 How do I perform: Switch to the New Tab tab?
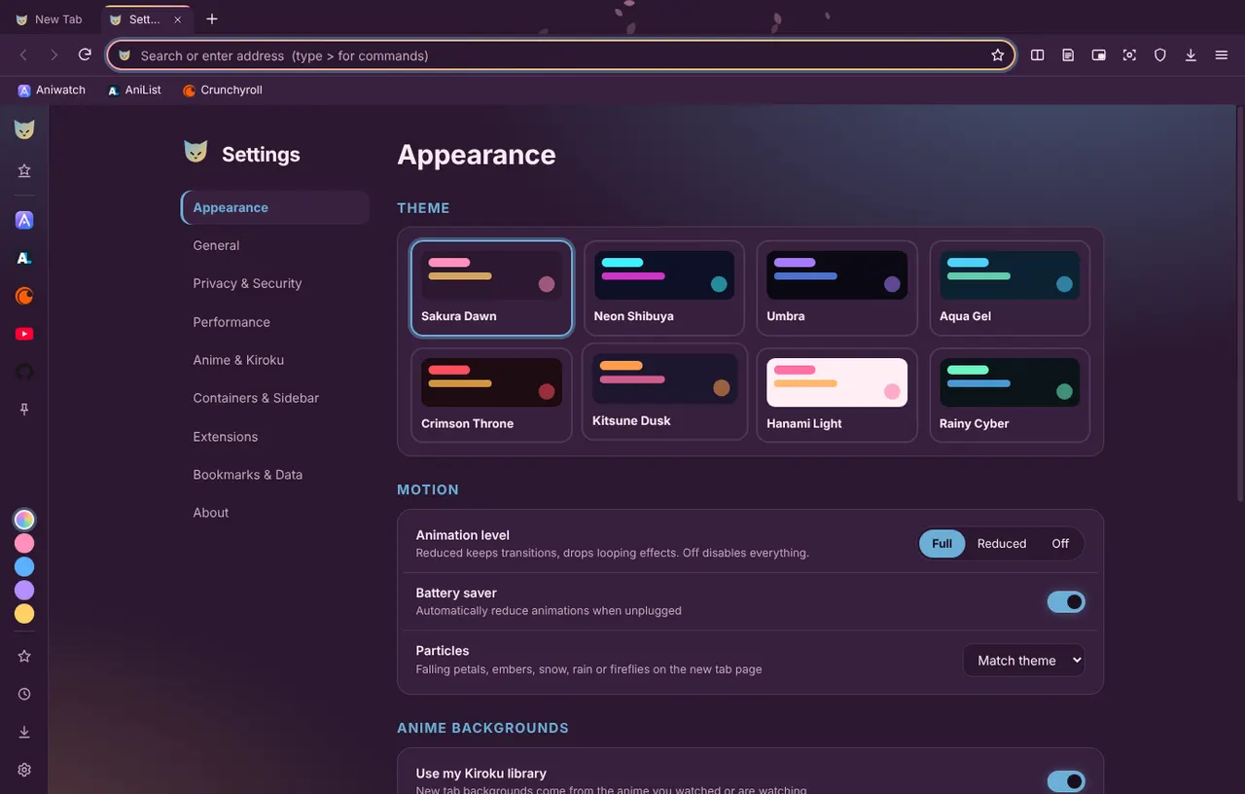click(x=50, y=19)
